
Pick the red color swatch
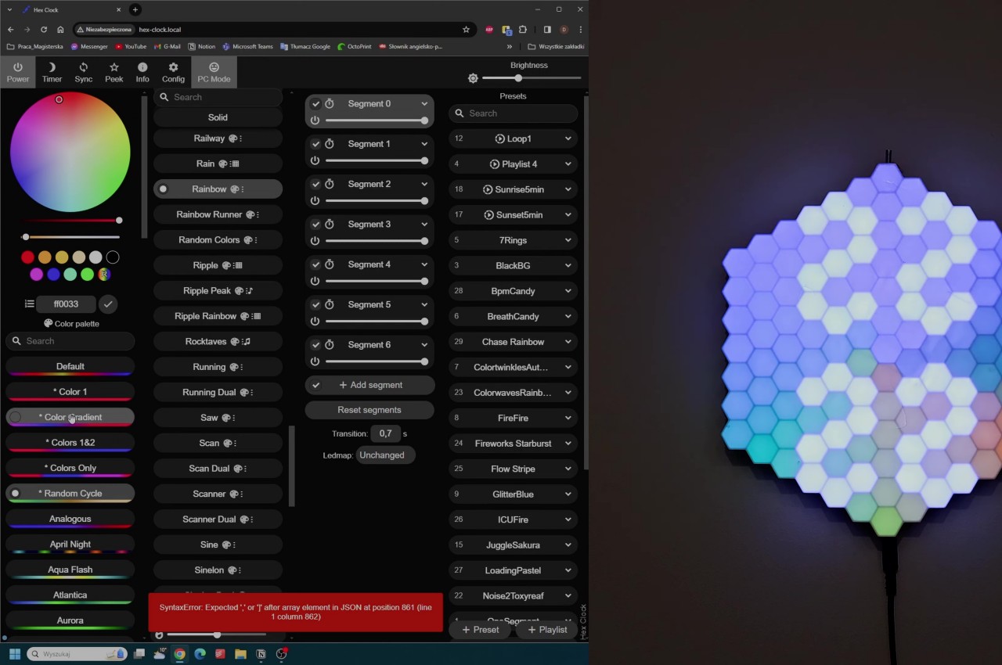[x=28, y=257]
